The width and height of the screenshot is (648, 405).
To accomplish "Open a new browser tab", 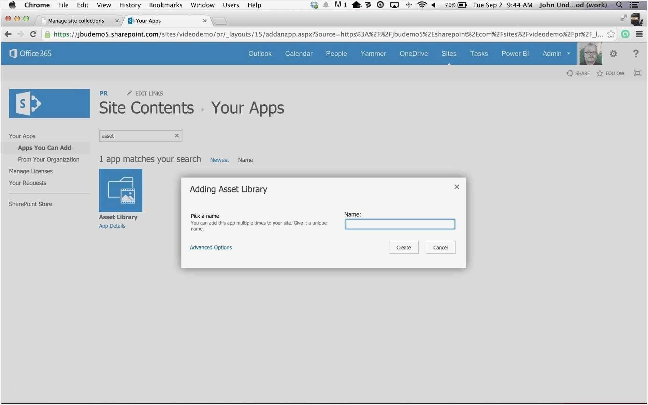I will click(220, 21).
